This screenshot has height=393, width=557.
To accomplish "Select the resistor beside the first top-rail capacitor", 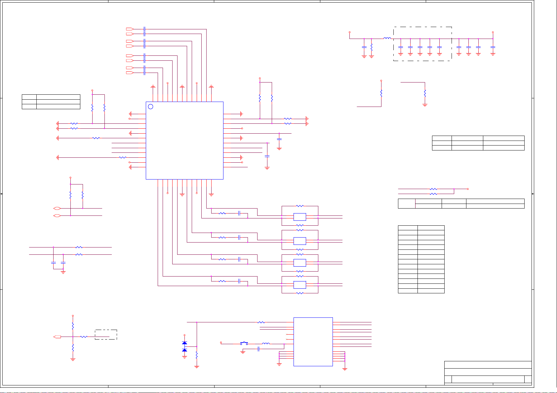I will pos(372,48).
